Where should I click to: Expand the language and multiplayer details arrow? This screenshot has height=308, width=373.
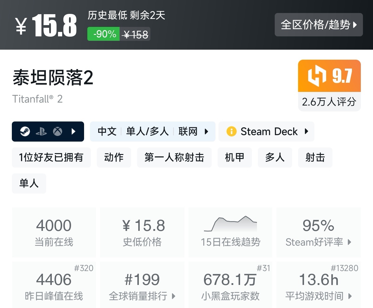coord(207,131)
